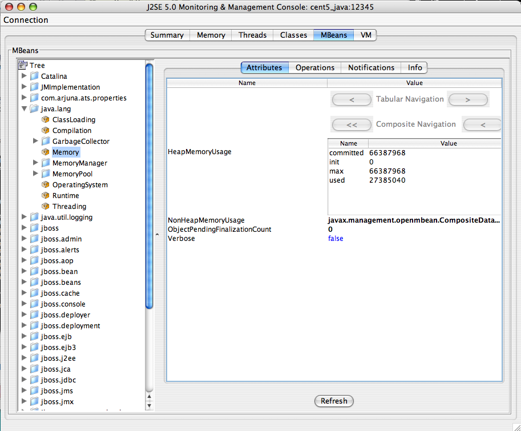This screenshot has height=431, width=521.
Task: Open the Notifications tab
Action: pos(371,67)
